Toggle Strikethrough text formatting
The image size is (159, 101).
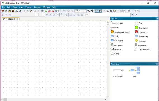click(x=57, y=15)
